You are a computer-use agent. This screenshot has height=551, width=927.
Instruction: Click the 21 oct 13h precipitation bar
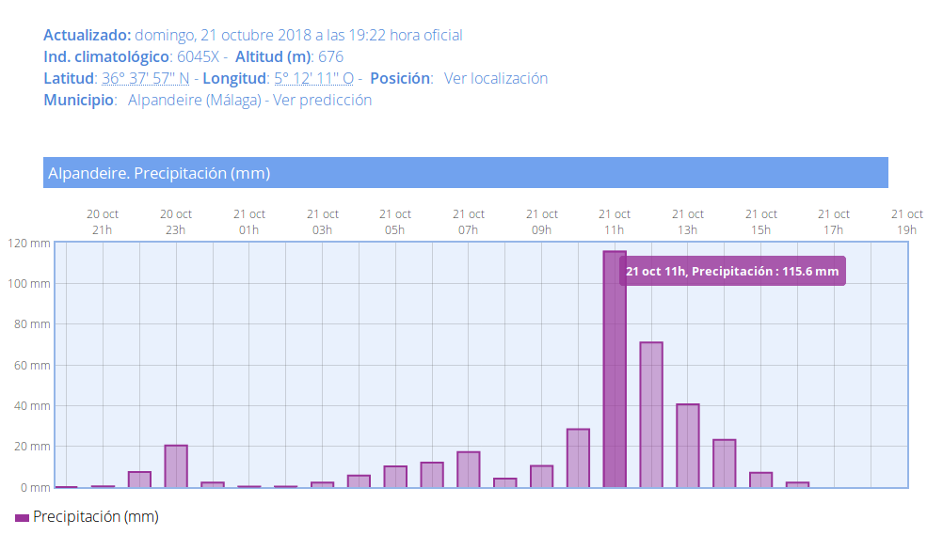point(688,446)
